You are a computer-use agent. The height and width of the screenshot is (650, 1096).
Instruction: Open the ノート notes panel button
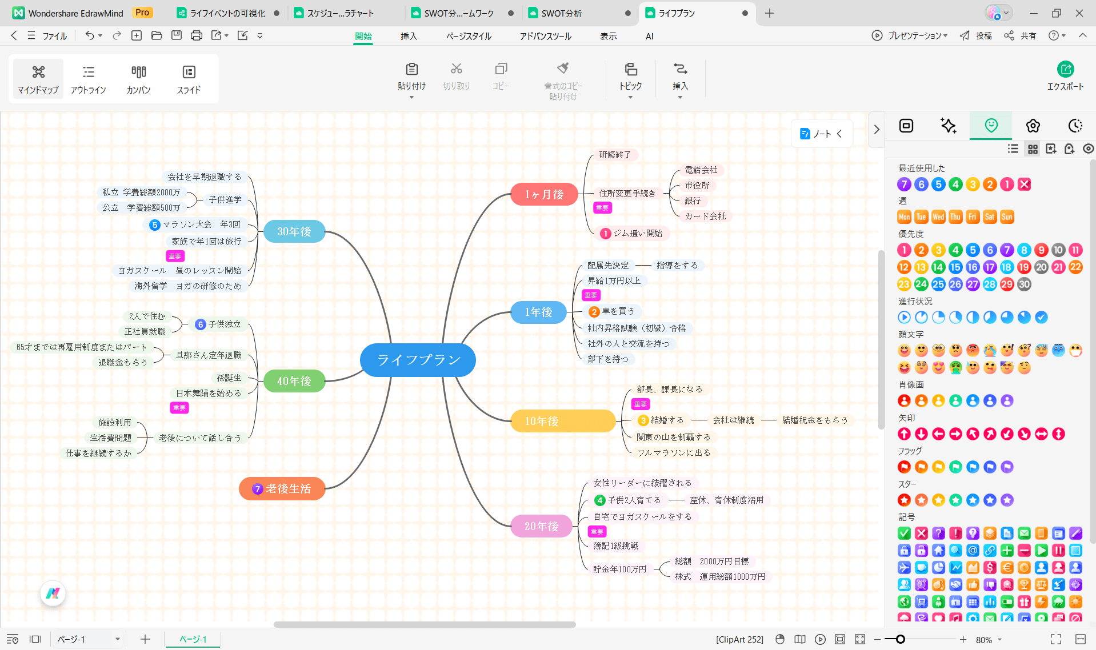pyautogui.click(x=822, y=134)
